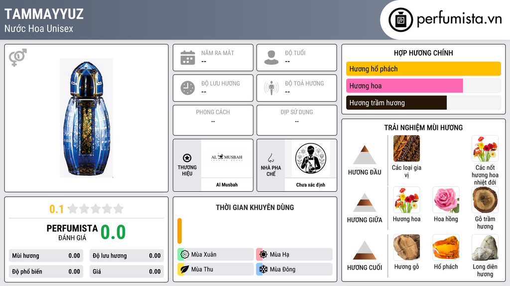Click the clock icon for Độ Lưu Hương
This screenshot has width=510, height=286.
[x=188, y=88]
